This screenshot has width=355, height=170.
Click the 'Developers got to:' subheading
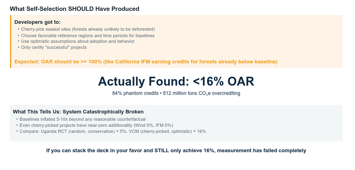tap(37, 22)
